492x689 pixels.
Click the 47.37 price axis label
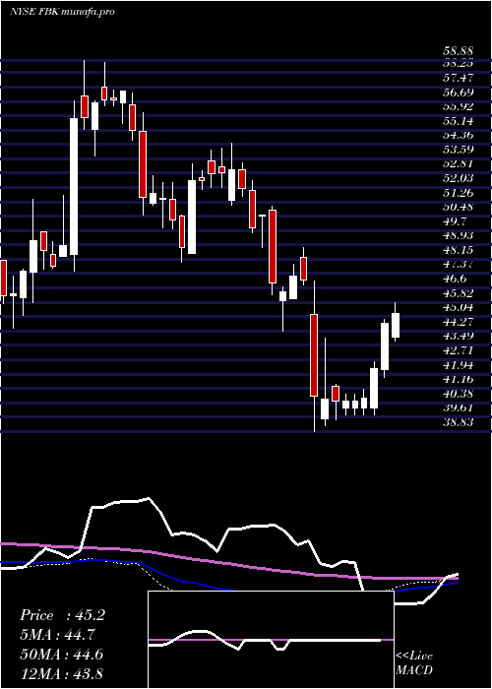[458, 264]
